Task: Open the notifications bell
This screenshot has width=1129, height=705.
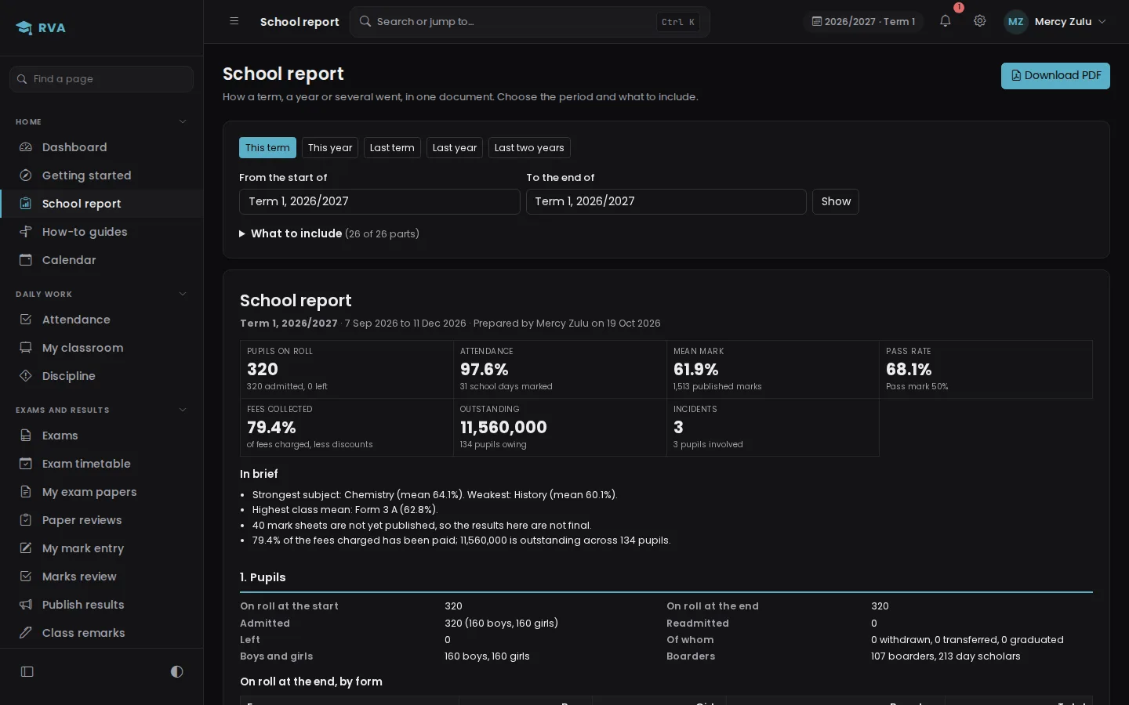Action: 946,21
